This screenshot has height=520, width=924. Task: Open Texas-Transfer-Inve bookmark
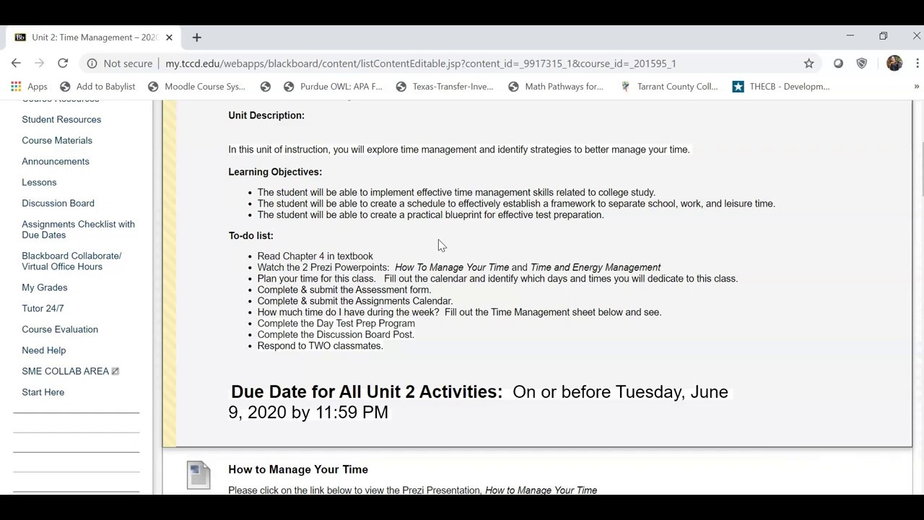445,87
